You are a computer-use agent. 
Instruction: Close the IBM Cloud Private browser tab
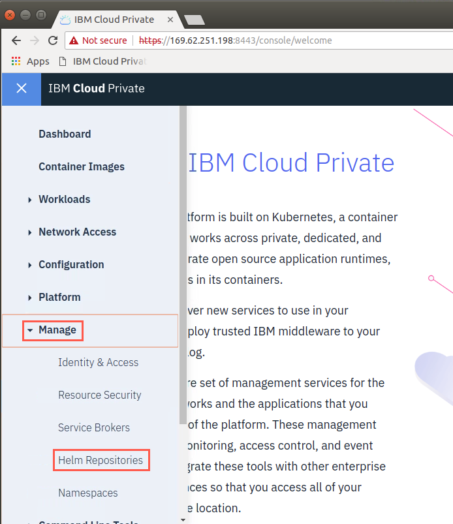[x=170, y=20]
